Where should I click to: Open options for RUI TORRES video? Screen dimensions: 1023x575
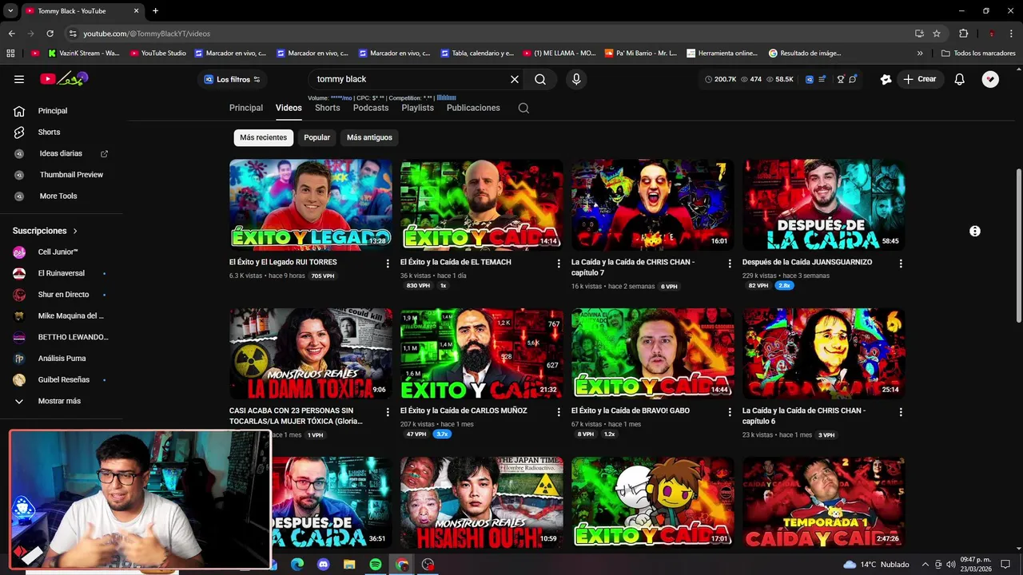coord(388,264)
